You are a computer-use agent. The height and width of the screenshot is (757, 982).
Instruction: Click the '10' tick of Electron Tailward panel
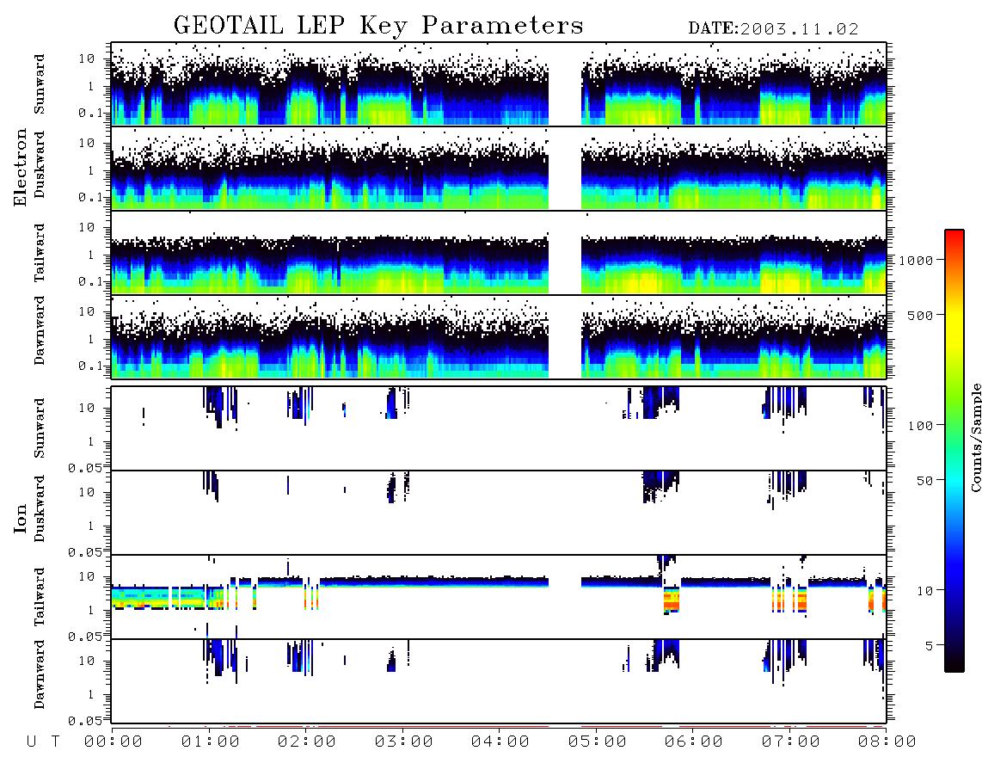(x=87, y=227)
